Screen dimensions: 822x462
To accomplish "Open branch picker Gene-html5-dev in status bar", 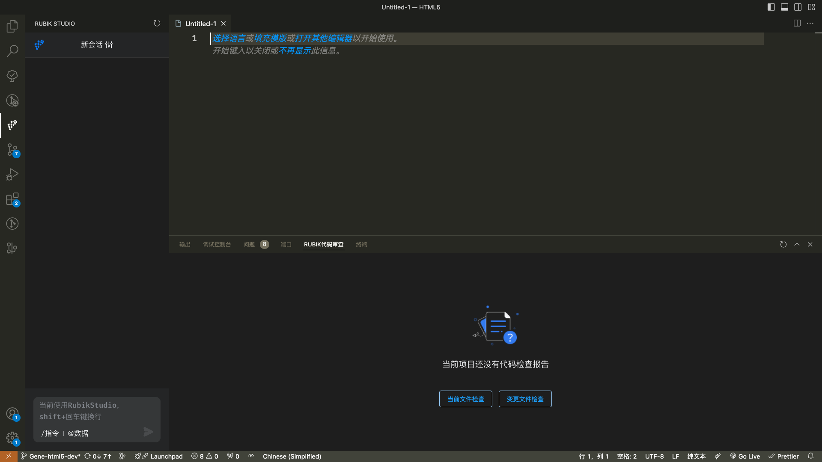I will tap(51, 456).
